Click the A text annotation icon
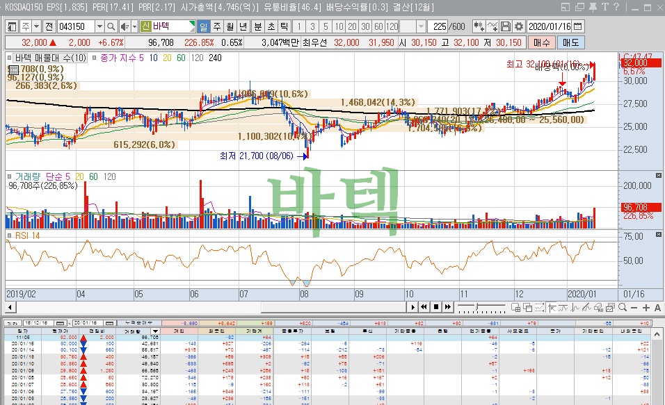The height and width of the screenshot is (405, 665). [657, 308]
